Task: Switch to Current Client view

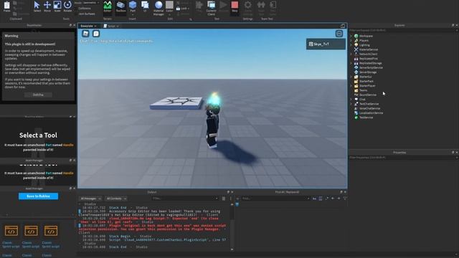Action: tap(211, 8)
